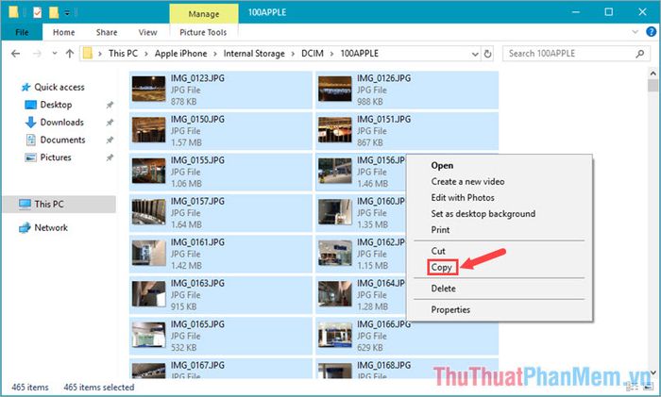Click the Refresh button in address bar
Image resolution: width=661 pixels, height=397 pixels.
(488, 54)
